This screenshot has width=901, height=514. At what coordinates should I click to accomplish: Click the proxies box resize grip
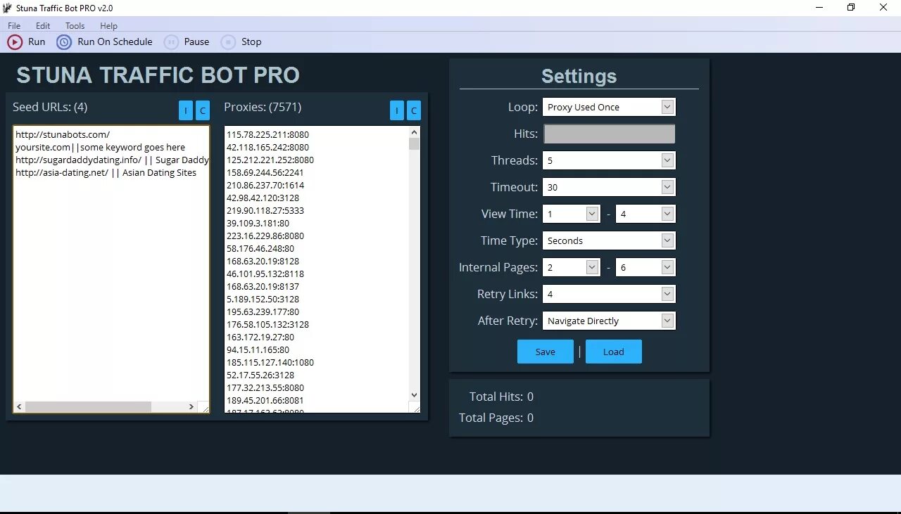tap(415, 407)
